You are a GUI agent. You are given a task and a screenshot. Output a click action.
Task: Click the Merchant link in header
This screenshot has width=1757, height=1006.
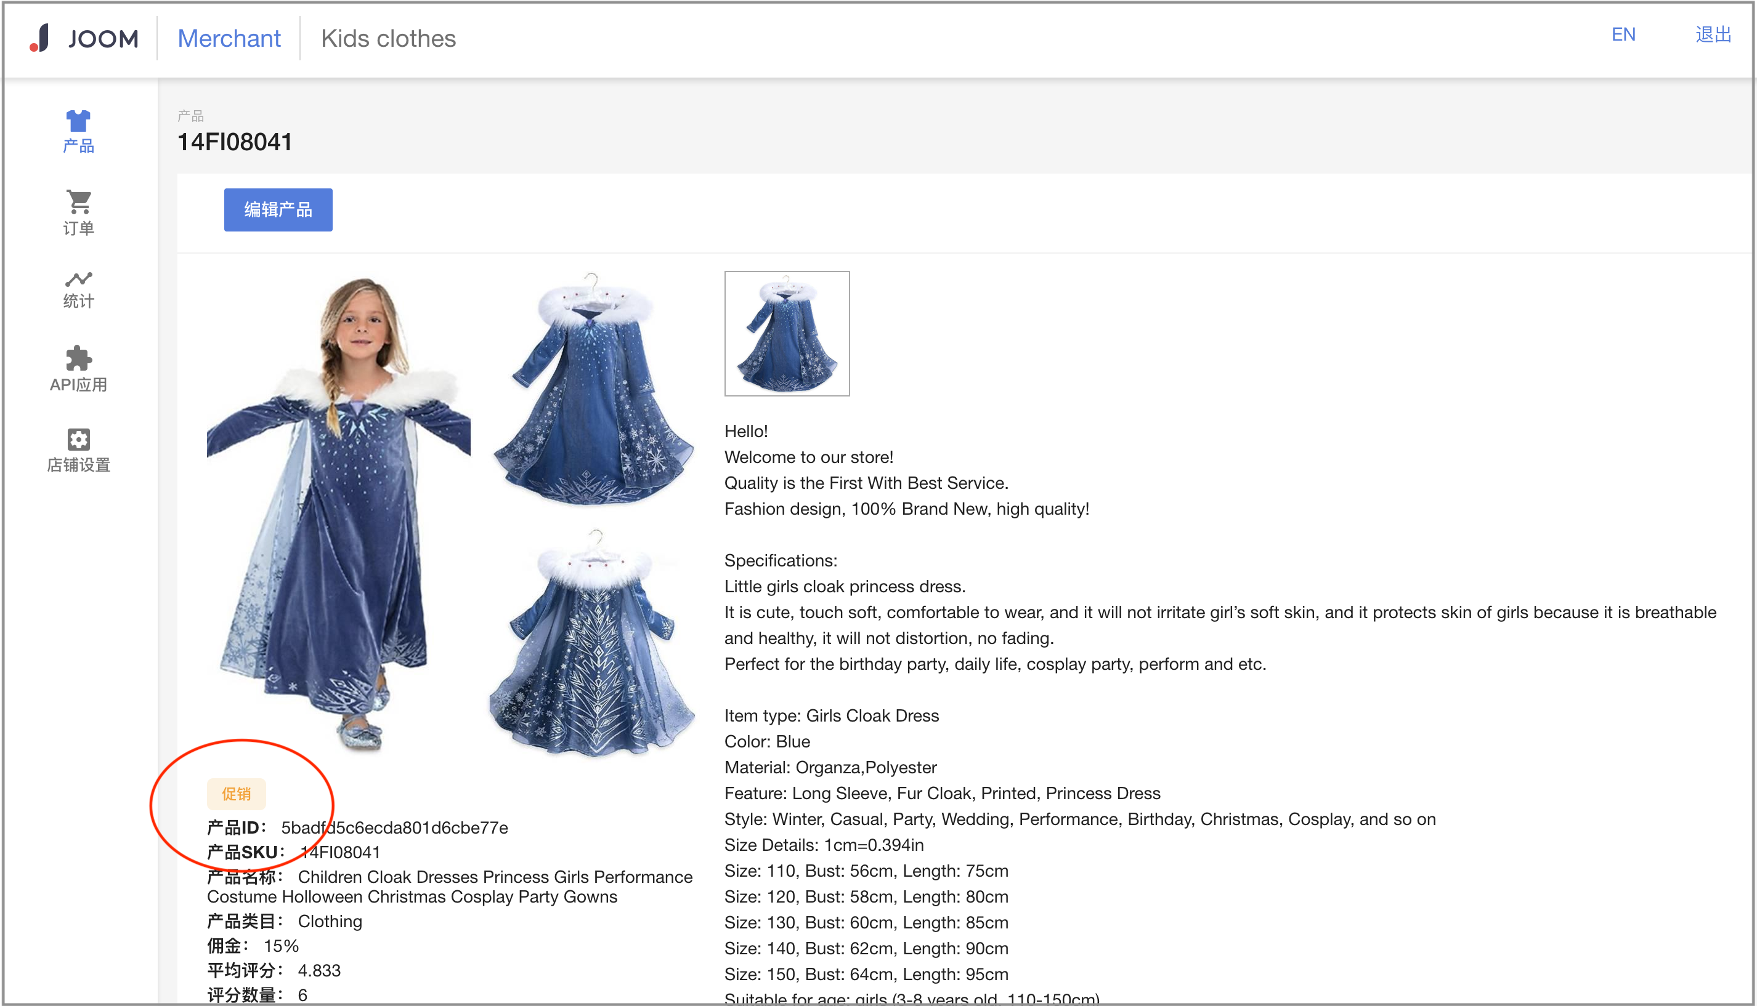(x=229, y=39)
